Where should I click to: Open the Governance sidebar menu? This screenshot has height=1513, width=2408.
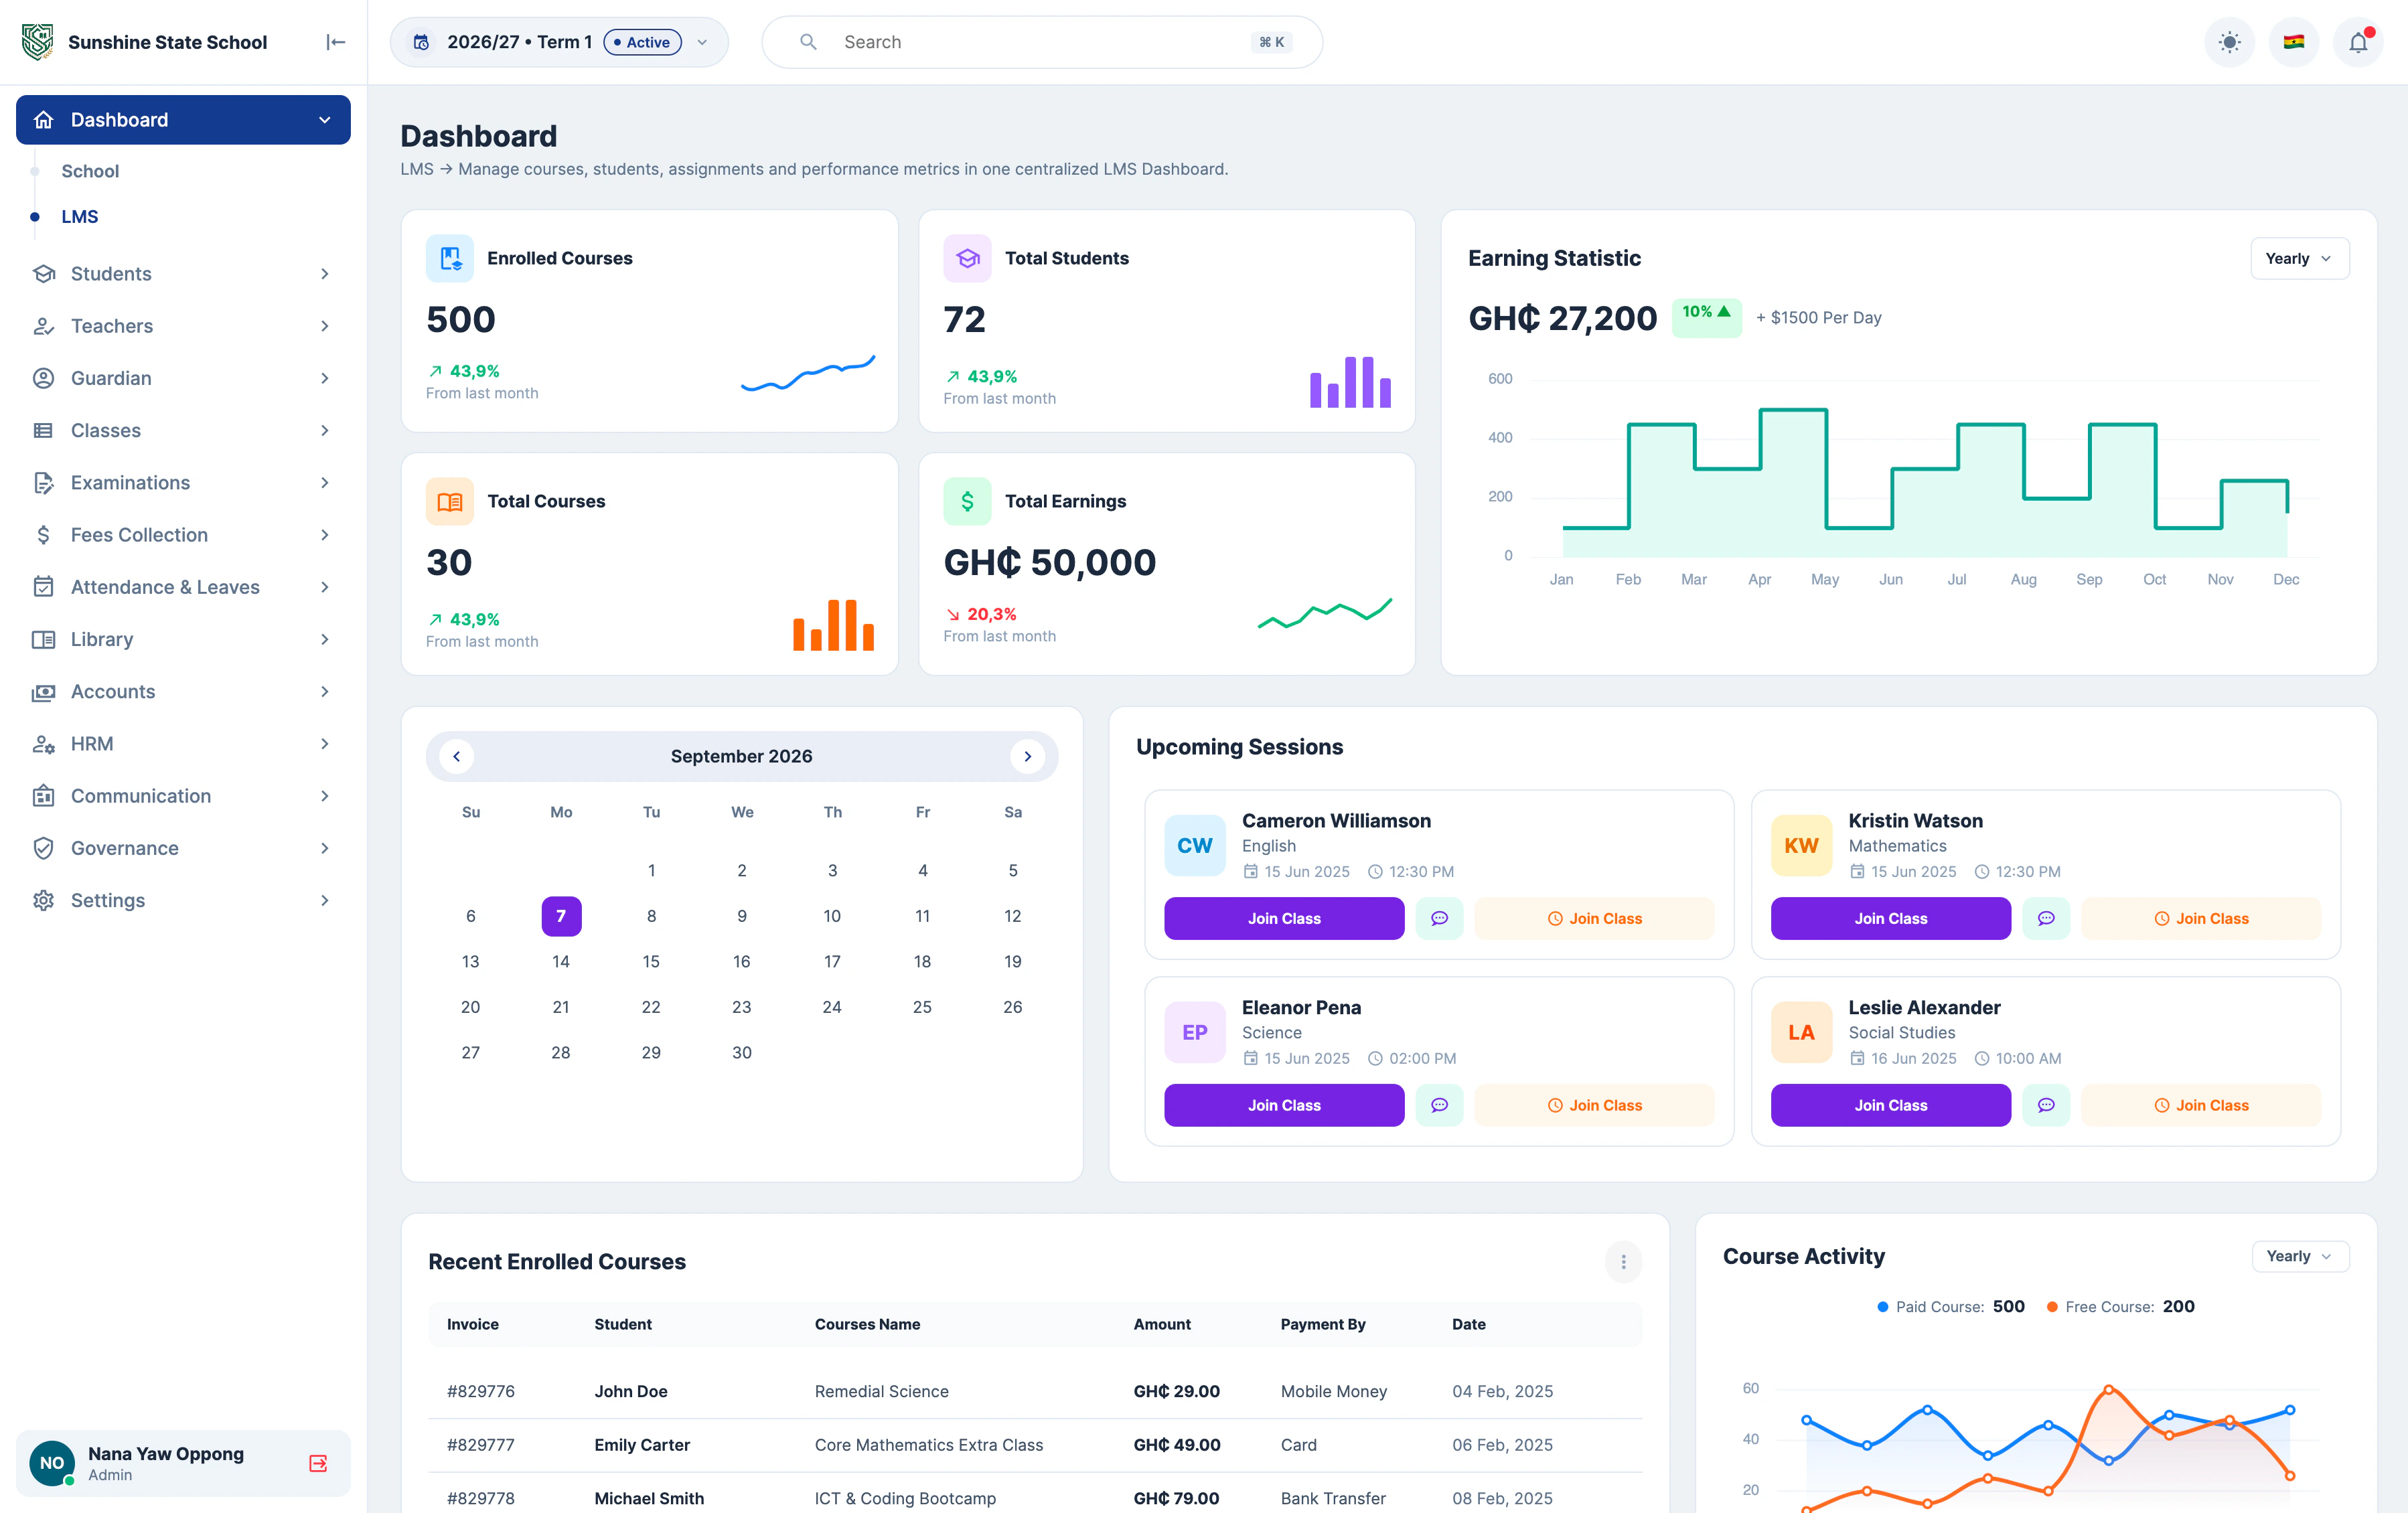(183, 848)
